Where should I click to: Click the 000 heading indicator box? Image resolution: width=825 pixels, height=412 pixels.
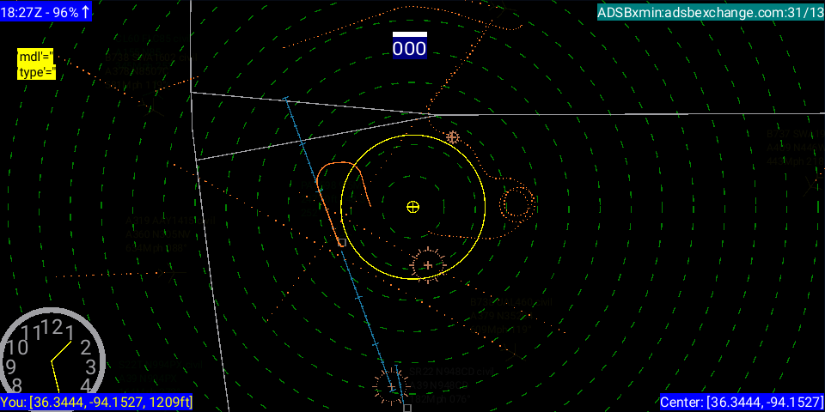coord(409,49)
